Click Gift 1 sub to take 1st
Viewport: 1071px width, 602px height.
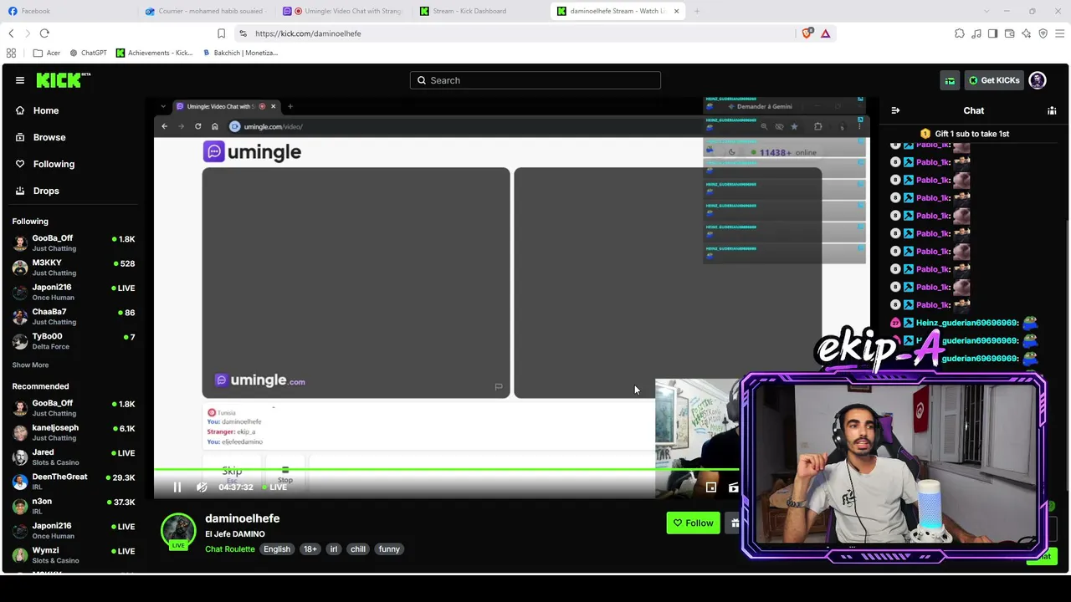(965, 134)
